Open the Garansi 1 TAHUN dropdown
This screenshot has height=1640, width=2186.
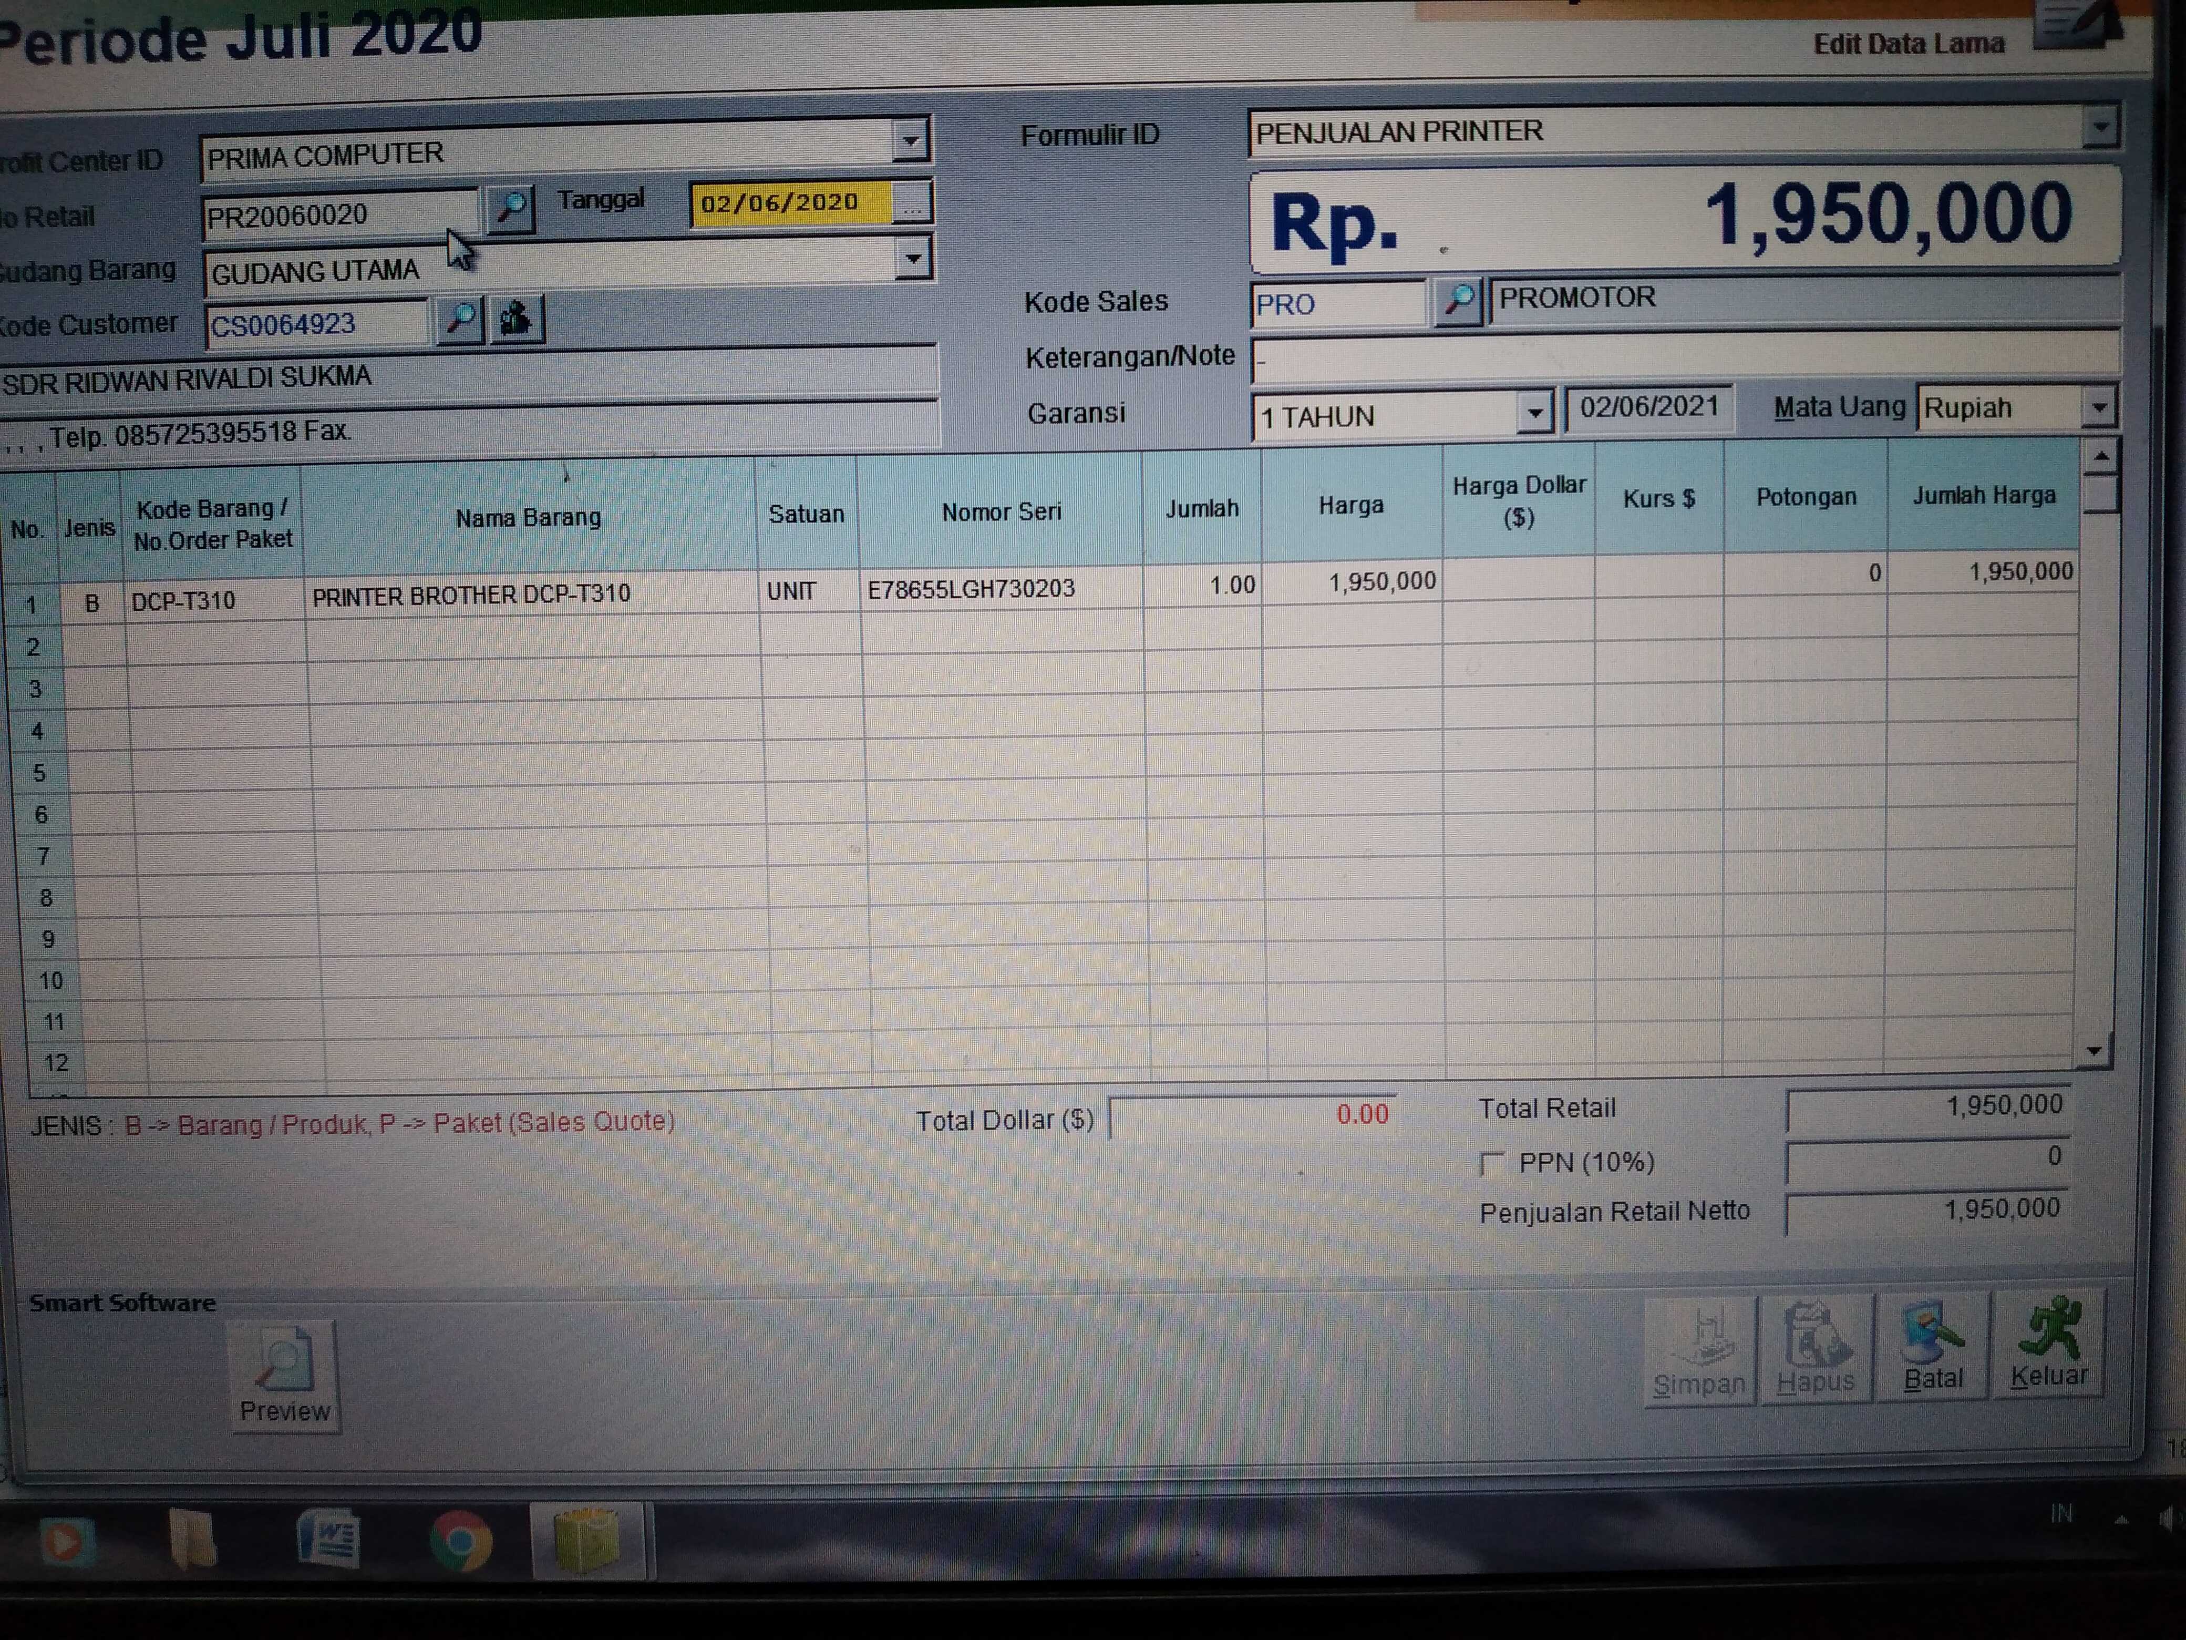click(x=1534, y=413)
